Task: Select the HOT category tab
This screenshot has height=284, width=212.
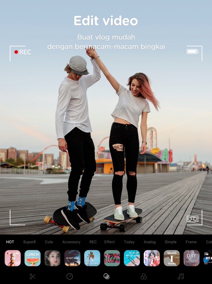Action: pos(10,242)
